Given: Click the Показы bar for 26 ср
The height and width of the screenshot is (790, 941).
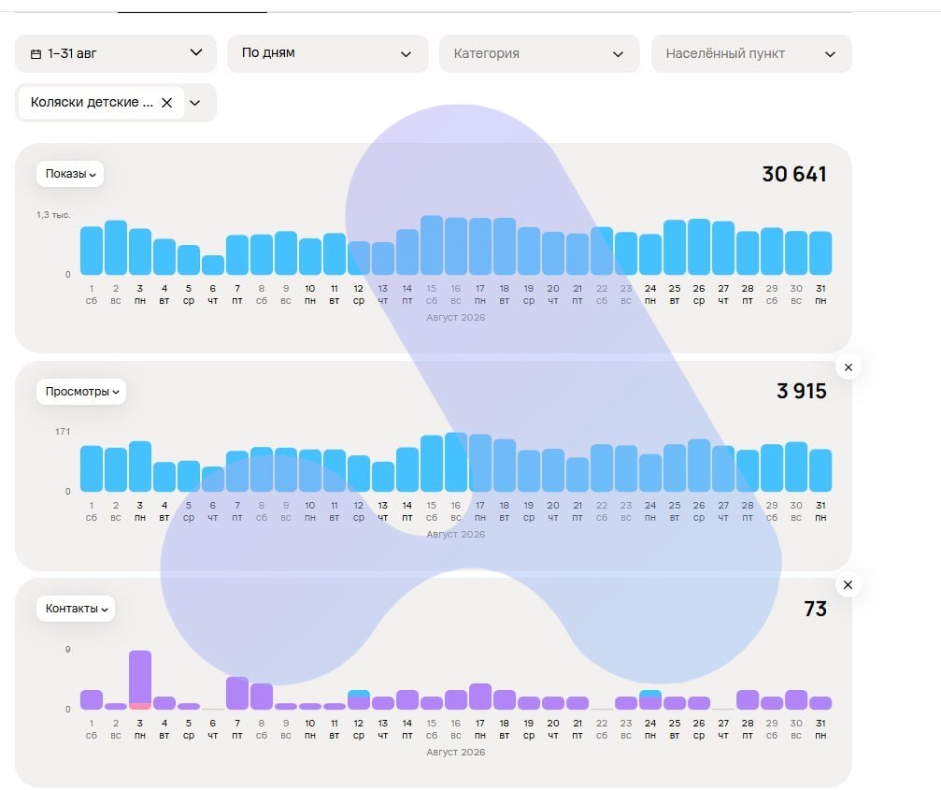Looking at the screenshot, I should [x=699, y=247].
